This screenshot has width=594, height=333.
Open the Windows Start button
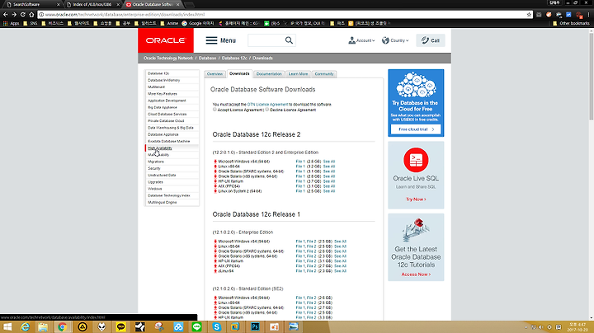[x=7, y=327]
